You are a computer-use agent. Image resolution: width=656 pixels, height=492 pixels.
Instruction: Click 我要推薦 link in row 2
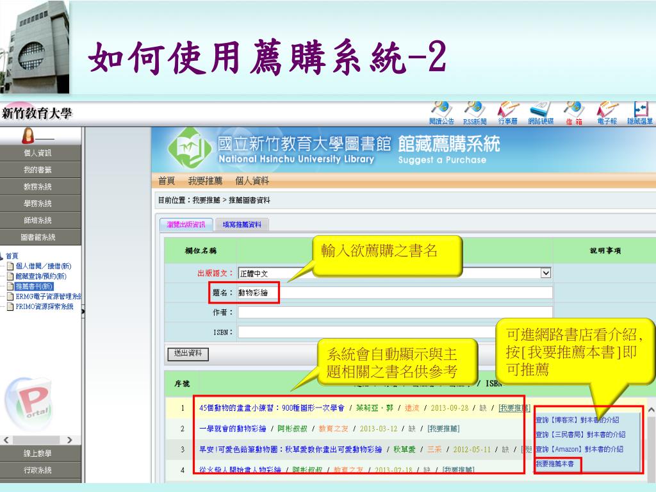click(x=443, y=429)
